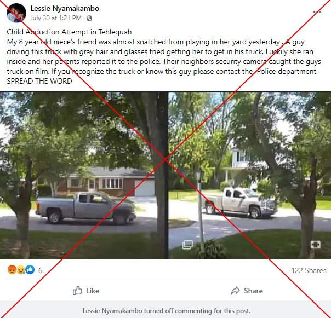Open the right photo of silver truck

250,176
